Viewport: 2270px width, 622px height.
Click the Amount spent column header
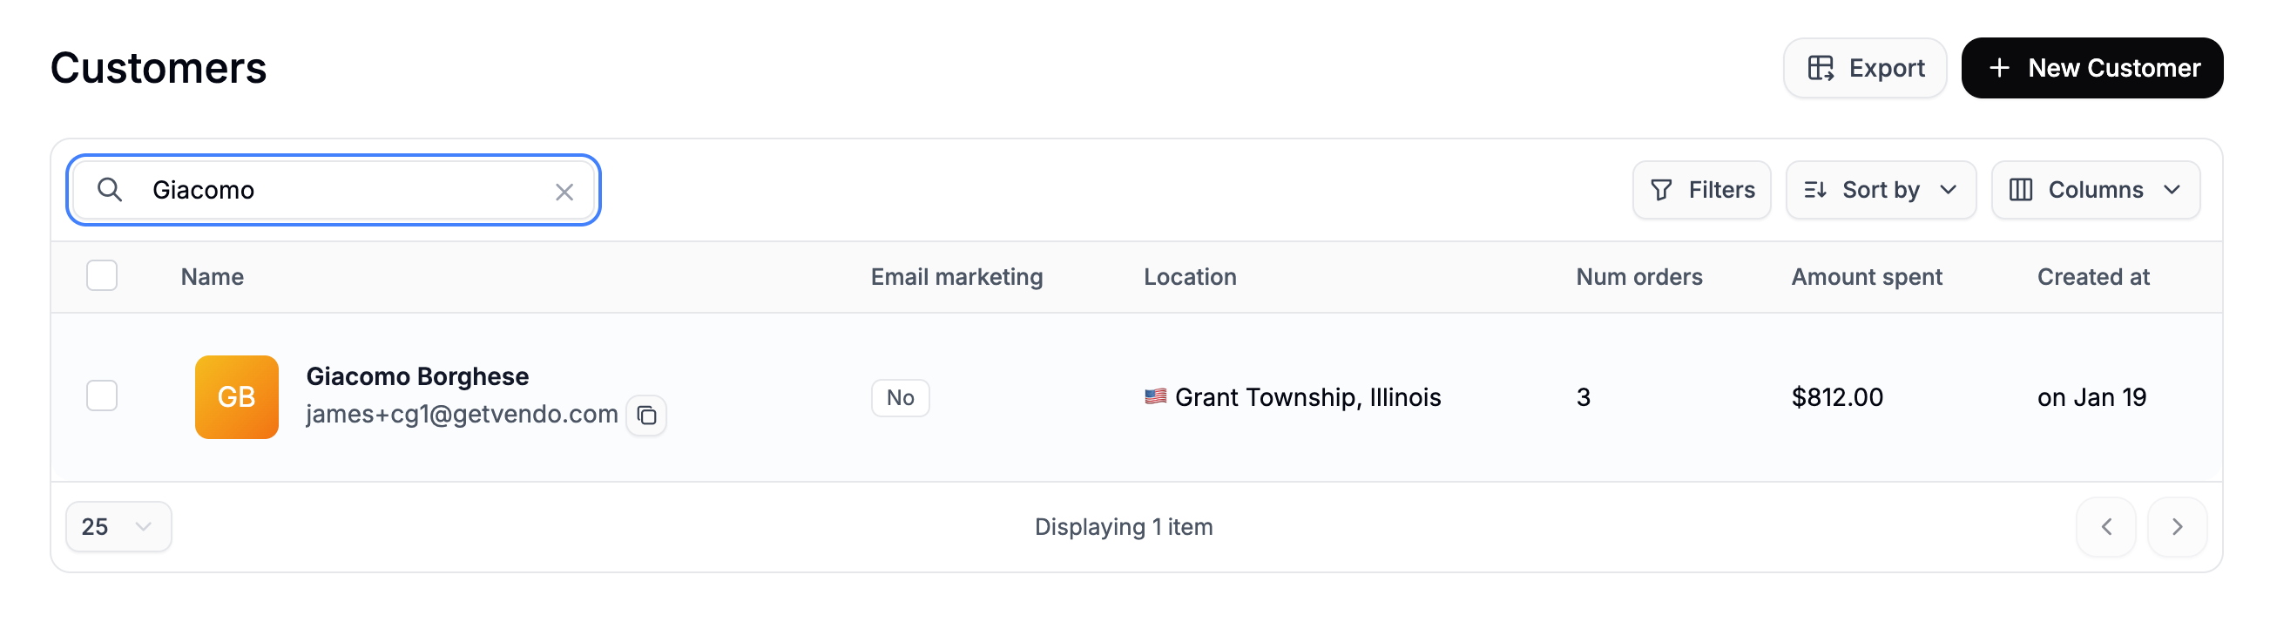[x=1867, y=277]
